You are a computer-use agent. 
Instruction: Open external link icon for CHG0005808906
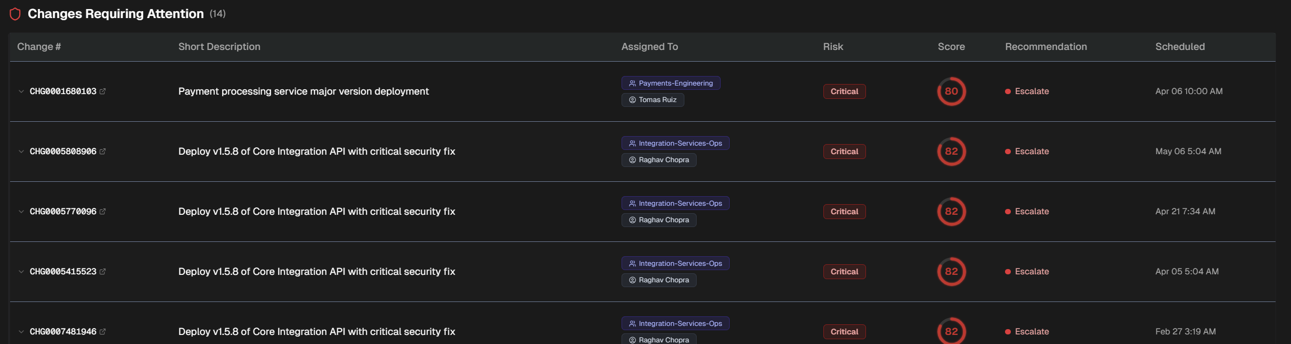(x=103, y=152)
